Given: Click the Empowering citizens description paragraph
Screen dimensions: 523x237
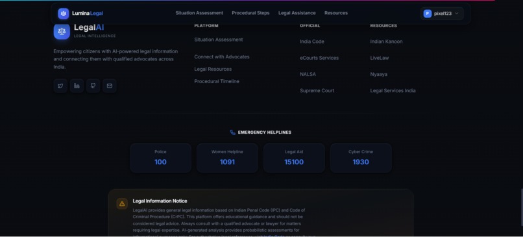Looking at the screenshot, I should (116, 59).
